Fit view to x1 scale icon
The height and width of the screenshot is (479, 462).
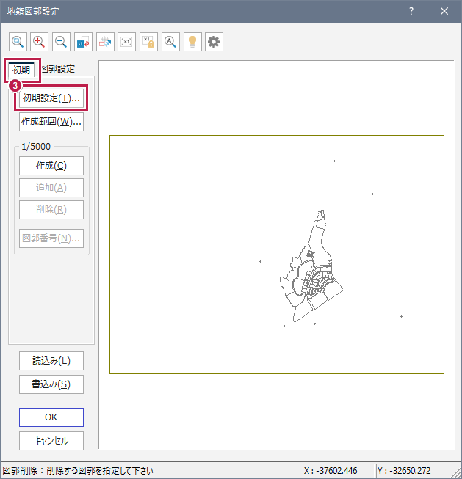tap(126, 42)
